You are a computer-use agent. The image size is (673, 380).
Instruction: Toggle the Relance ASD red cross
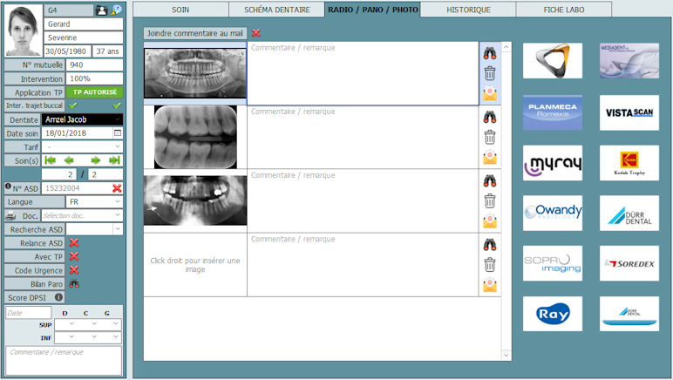(x=74, y=243)
